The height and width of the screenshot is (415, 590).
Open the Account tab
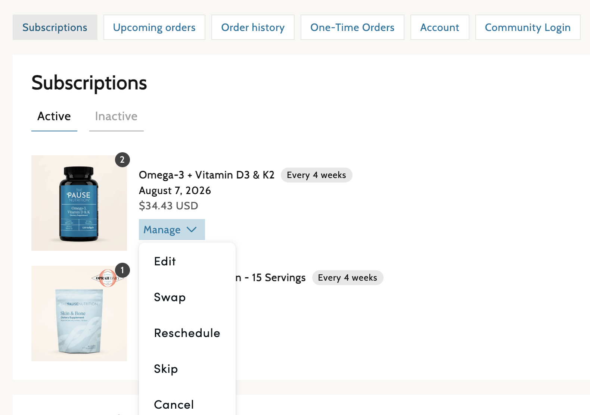(x=440, y=27)
